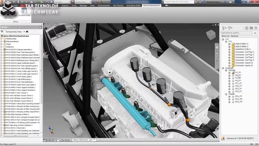Click the yellow connector icon for Connector Injector 2
Screen dimensions: 259x146
(233, 63)
